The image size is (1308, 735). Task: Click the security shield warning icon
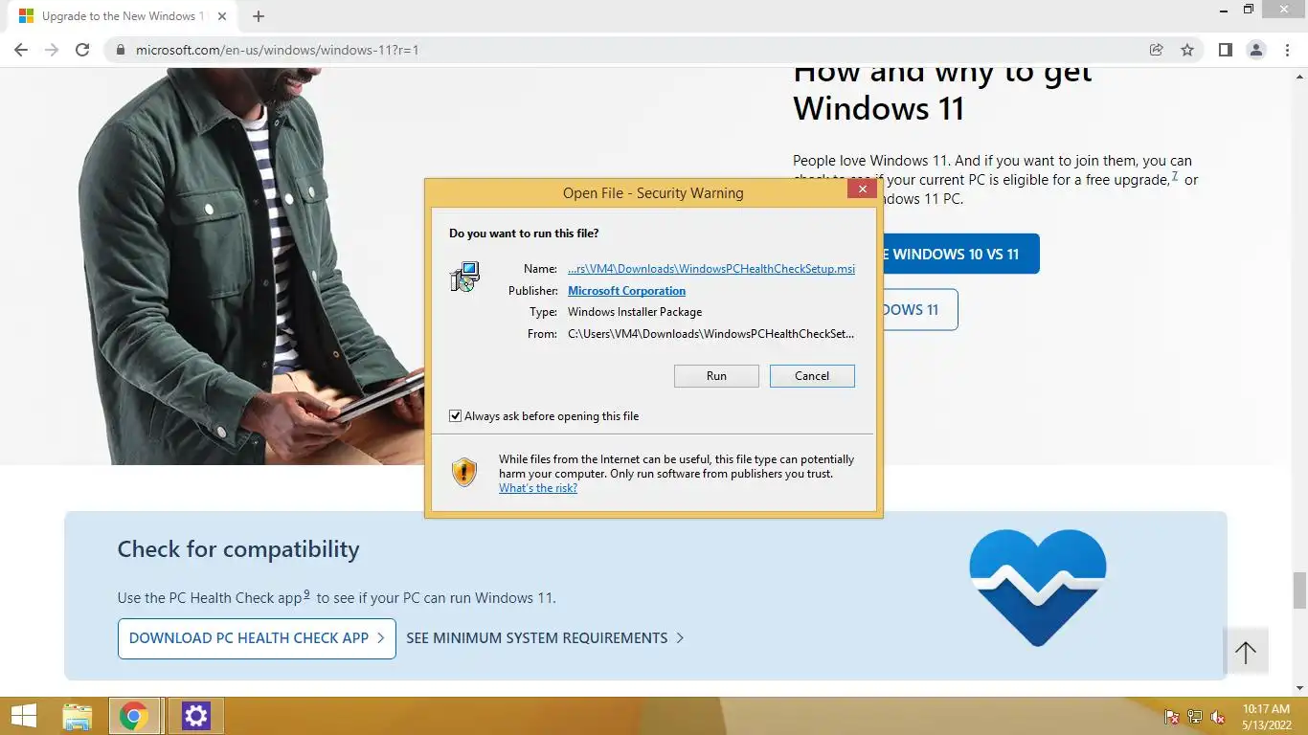click(x=464, y=472)
